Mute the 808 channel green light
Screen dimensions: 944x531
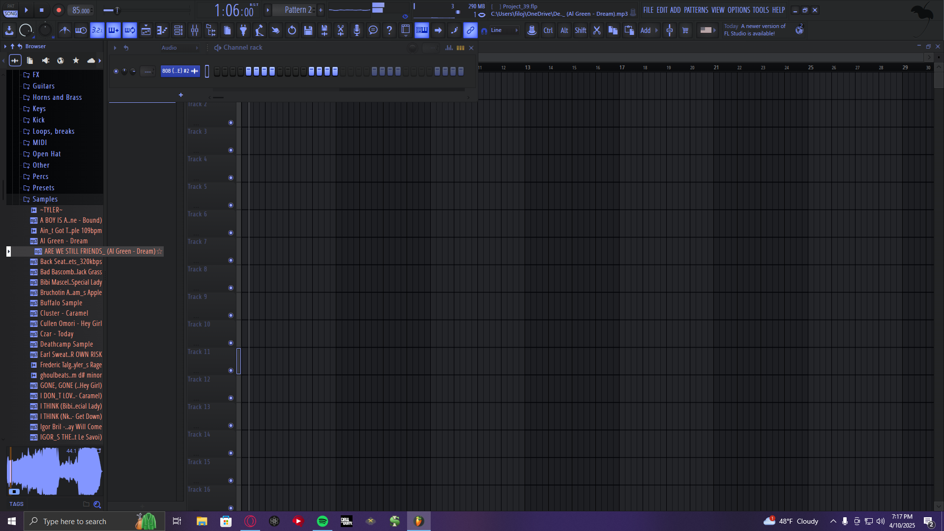click(x=116, y=71)
